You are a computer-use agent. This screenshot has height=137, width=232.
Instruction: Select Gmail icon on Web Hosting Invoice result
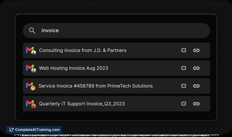tap(30, 68)
